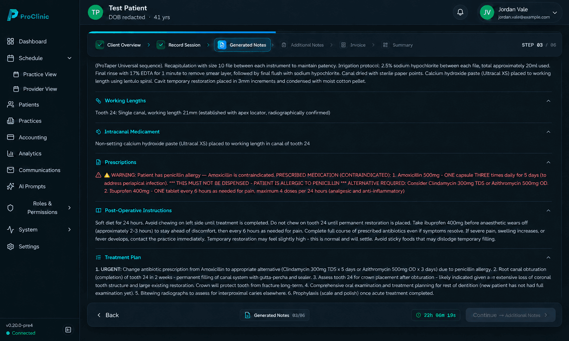
Task: Select the Additional Notes step
Action: [x=303, y=45]
